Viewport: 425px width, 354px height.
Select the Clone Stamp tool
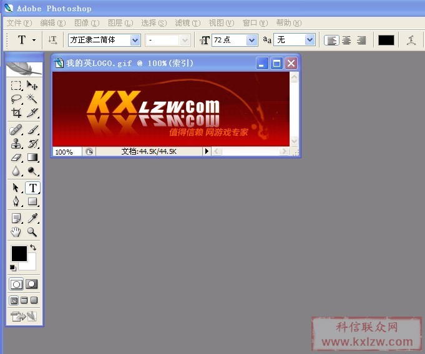[16, 143]
